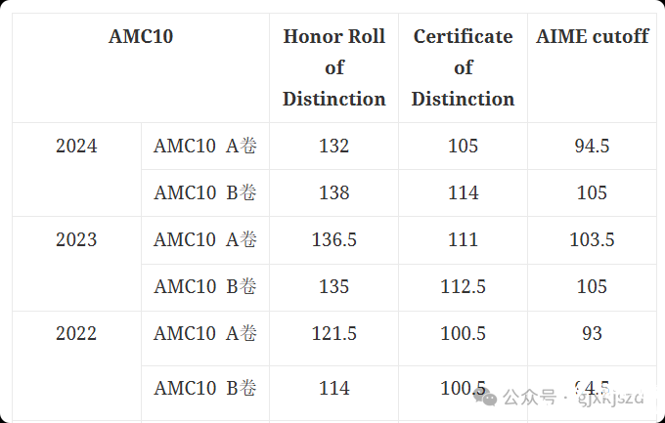Click the 121.5 honor roll score

point(334,333)
